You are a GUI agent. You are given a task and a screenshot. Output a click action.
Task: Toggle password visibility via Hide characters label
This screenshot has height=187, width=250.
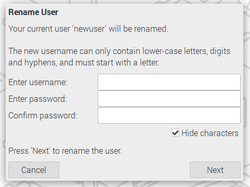point(210,133)
